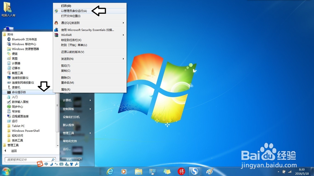This screenshot has width=314, height=176.
Task: Open the red 将 chess game taskbar icon
Action: tap(181, 171)
